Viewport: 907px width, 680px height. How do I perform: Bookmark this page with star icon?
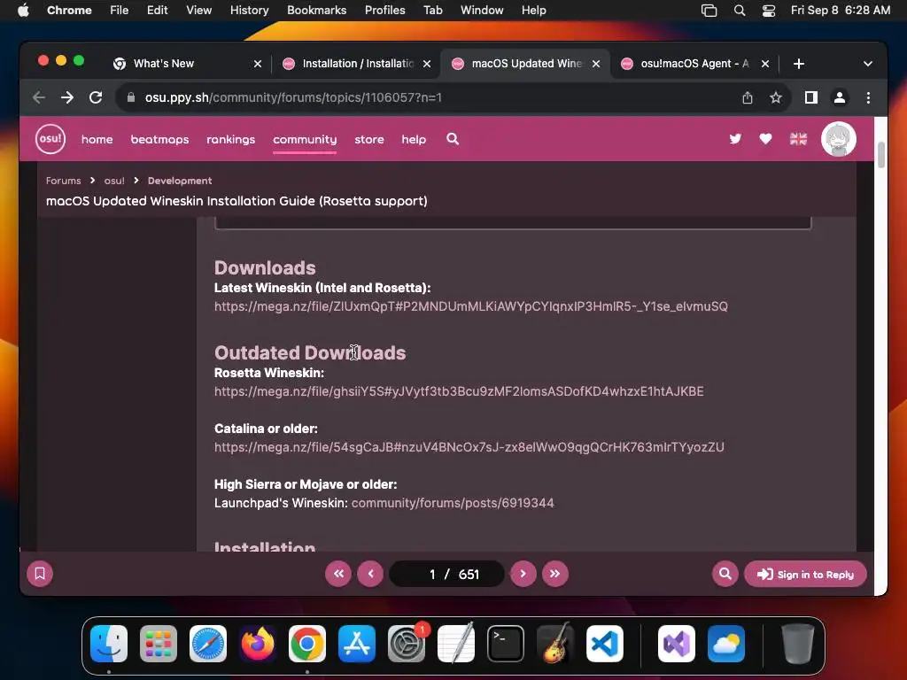tap(776, 97)
